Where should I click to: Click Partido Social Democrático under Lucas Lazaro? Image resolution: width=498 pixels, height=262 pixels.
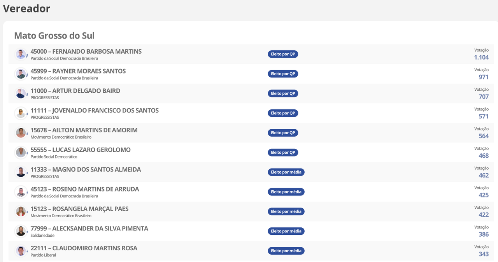[x=54, y=157]
